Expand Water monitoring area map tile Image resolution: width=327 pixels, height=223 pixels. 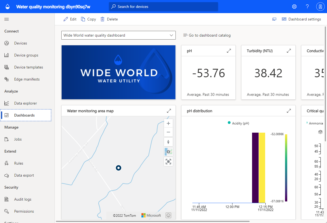(169, 111)
